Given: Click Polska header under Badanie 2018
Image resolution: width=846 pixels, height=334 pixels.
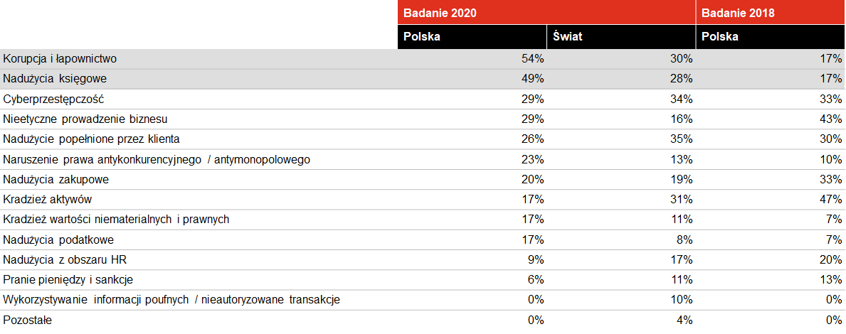Looking at the screenshot, I should (x=771, y=37).
